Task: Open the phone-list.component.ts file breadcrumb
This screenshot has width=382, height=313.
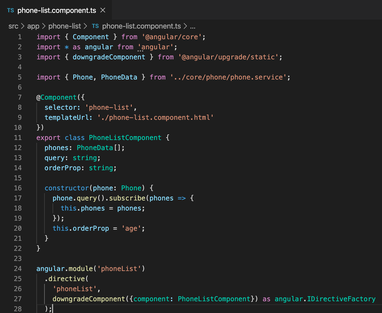Action: tap(142, 26)
